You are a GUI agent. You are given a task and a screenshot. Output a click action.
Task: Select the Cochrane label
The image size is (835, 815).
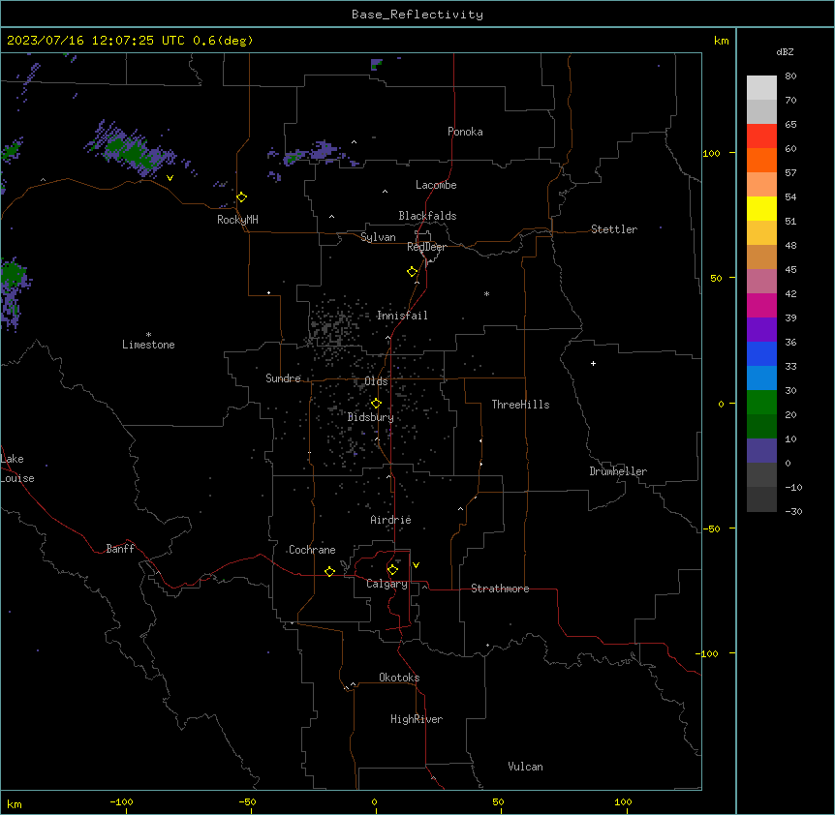click(x=312, y=550)
